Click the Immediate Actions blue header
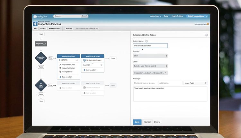The image size is (241, 138). (68, 56)
